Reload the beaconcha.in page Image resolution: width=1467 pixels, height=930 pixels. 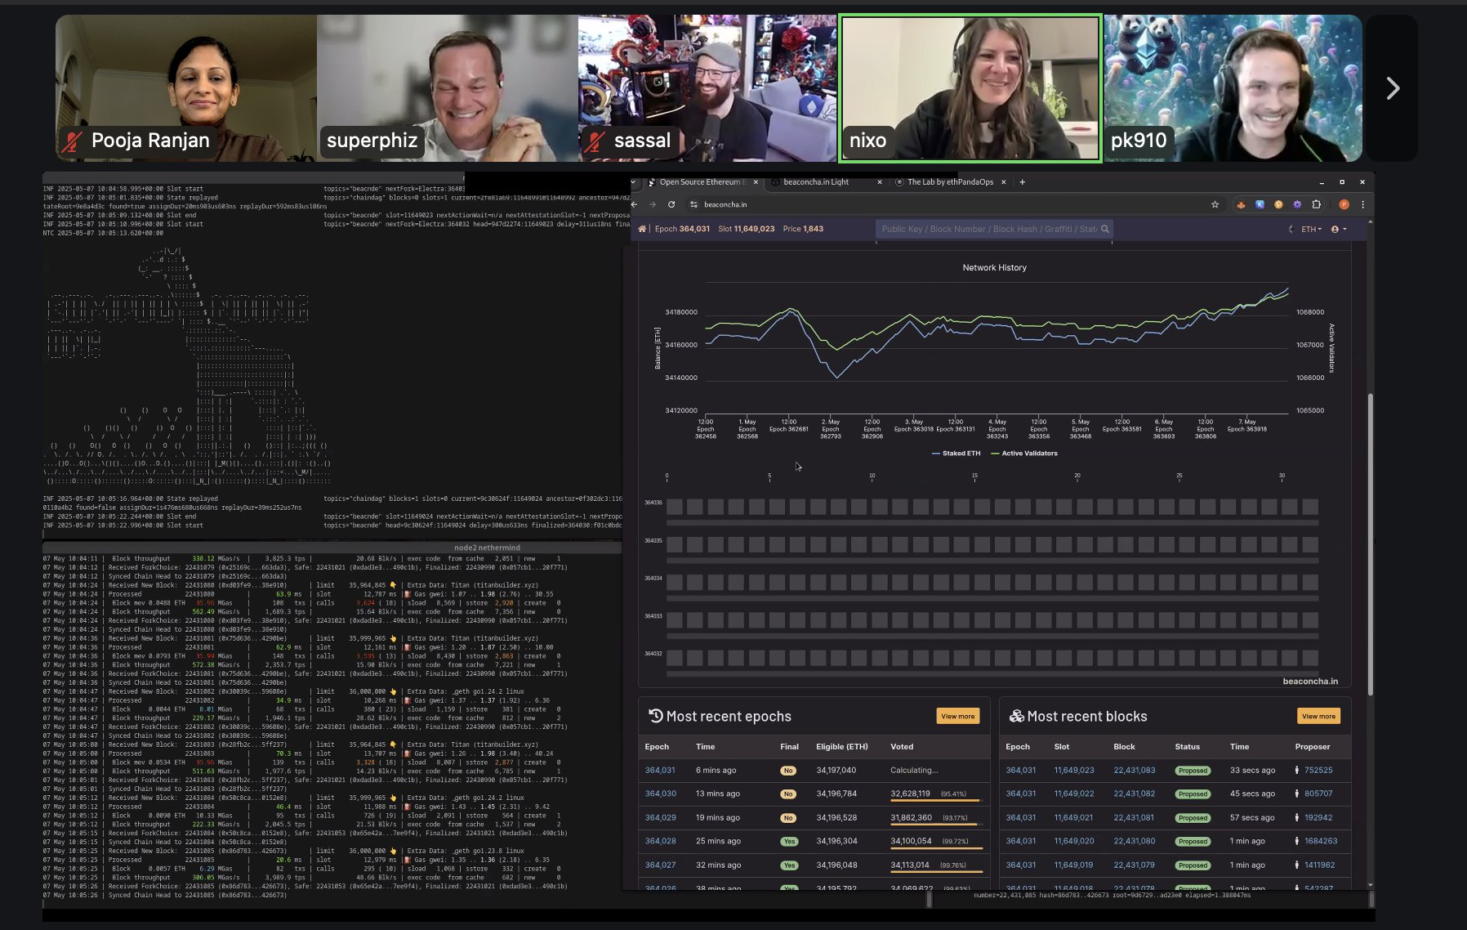671,204
